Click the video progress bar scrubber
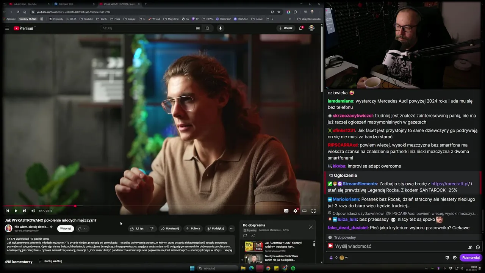 click(x=75, y=206)
